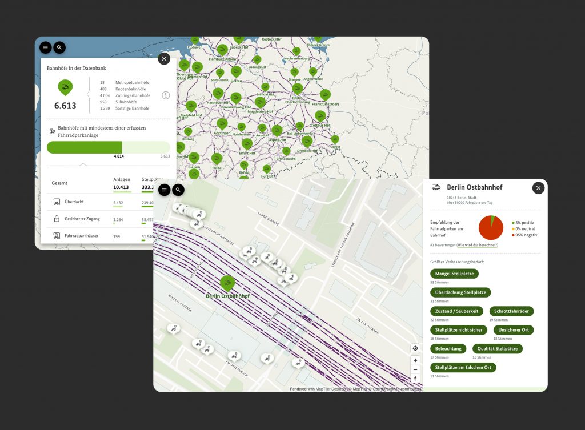The width and height of the screenshot is (585, 430).
Task: Select the Fulda station marker
Action: point(217,158)
